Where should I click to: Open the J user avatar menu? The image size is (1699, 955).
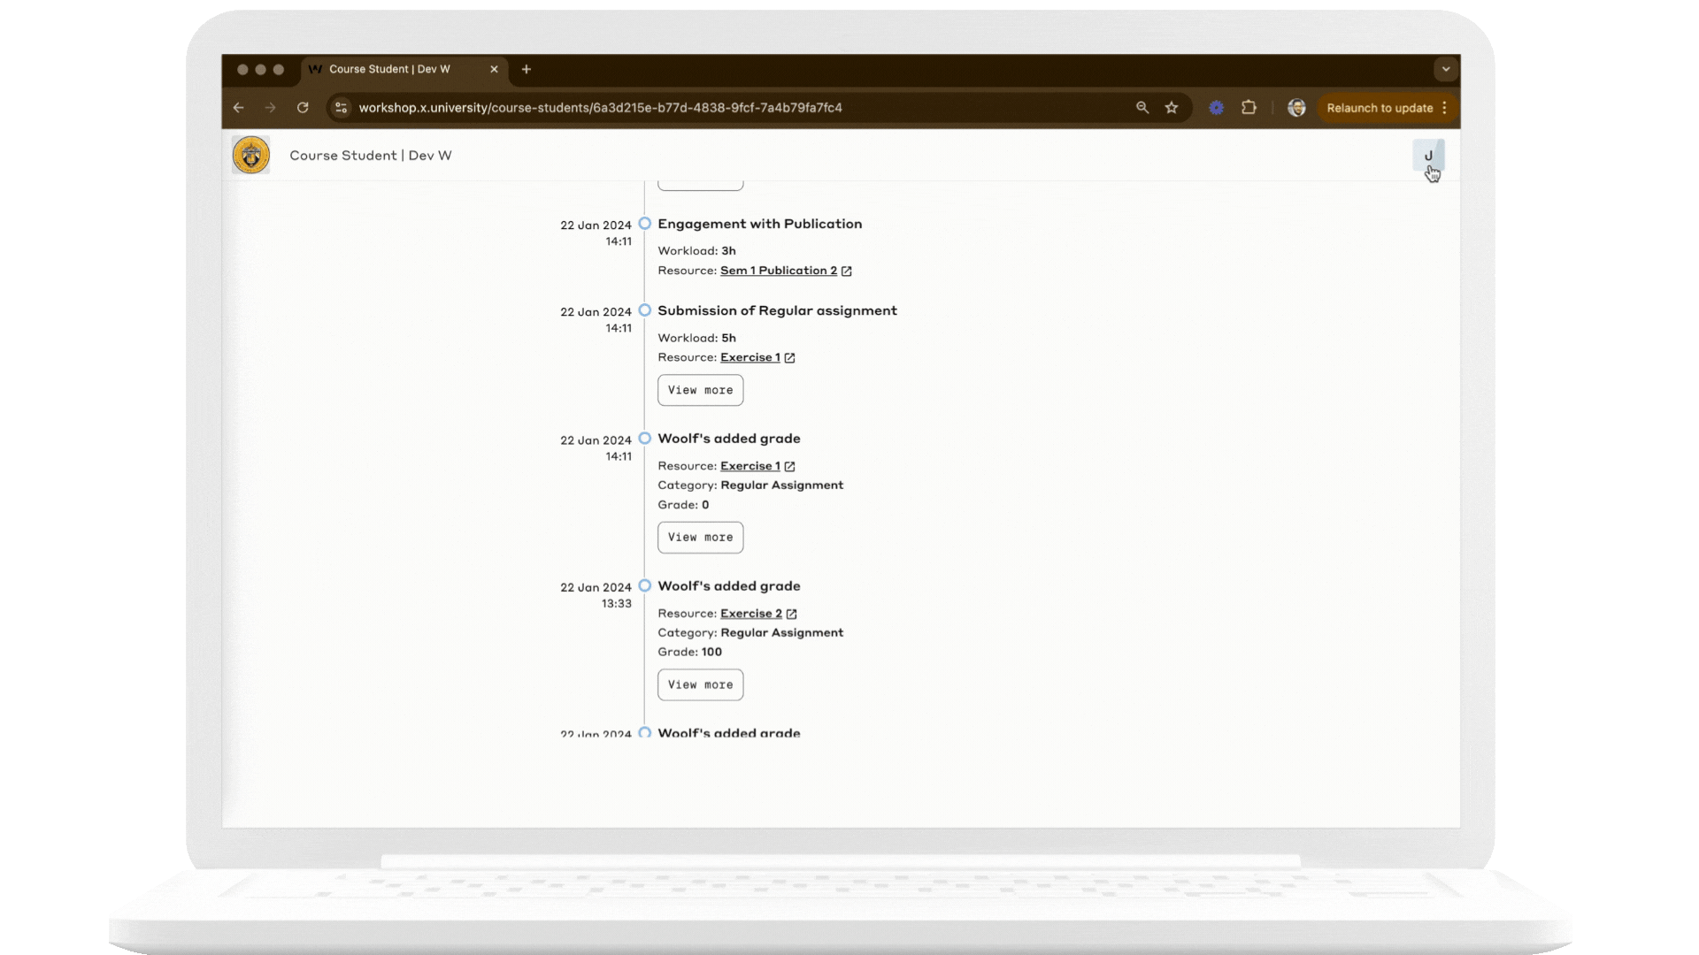[1428, 156]
